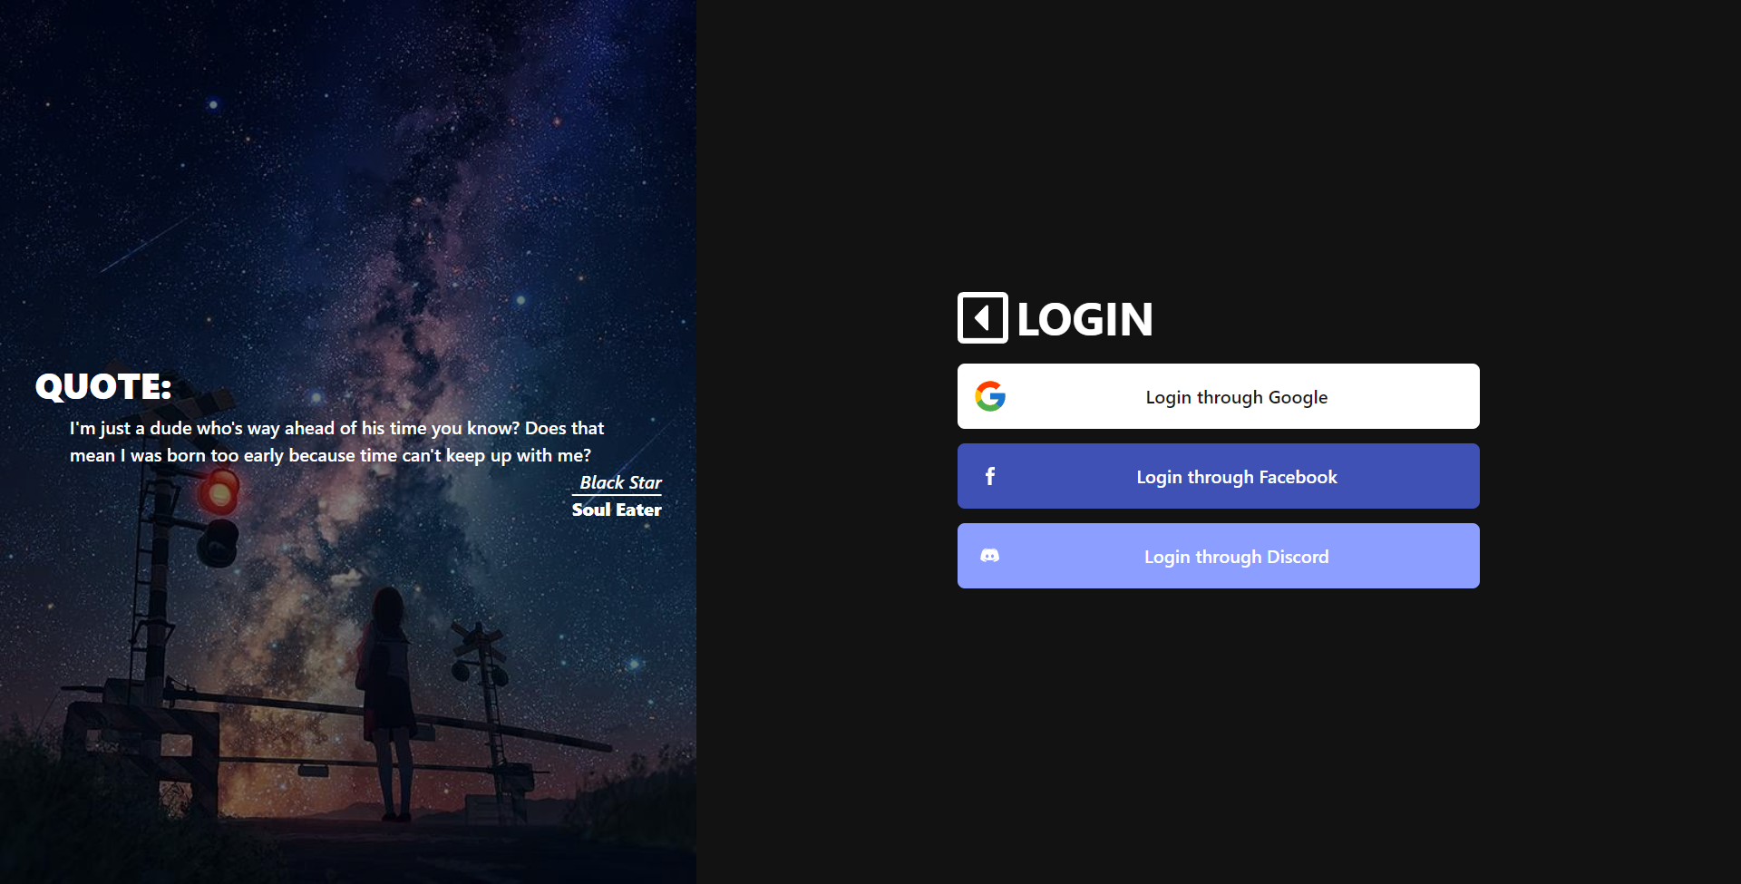Open the Black Star author name

tap(620, 482)
